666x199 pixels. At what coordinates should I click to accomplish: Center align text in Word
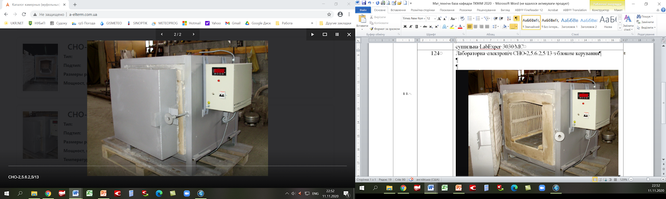tap(475, 27)
